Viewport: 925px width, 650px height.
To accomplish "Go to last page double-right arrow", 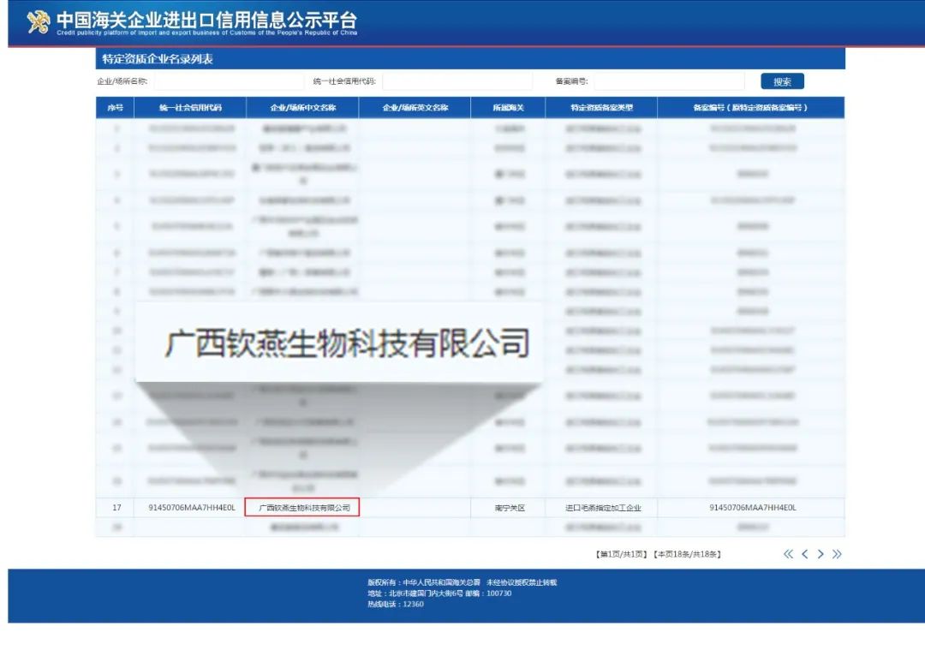I will (x=837, y=554).
